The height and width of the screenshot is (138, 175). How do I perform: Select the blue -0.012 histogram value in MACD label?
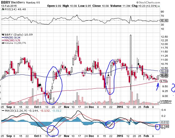[57, 111]
